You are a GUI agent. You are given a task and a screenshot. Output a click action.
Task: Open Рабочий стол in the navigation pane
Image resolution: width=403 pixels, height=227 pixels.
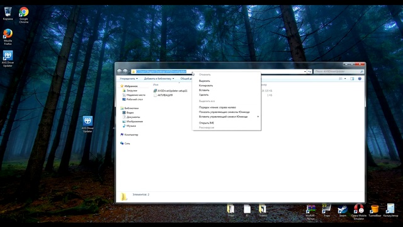133,100
